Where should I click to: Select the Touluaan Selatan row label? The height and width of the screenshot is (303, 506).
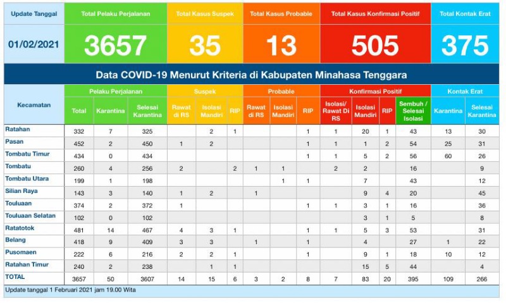[30, 216]
